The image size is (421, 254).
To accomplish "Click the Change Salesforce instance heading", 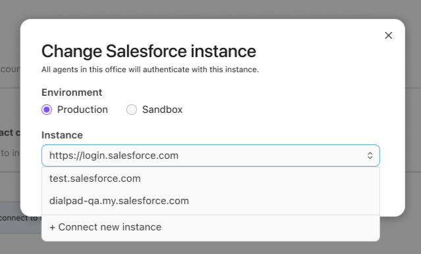I will point(149,51).
